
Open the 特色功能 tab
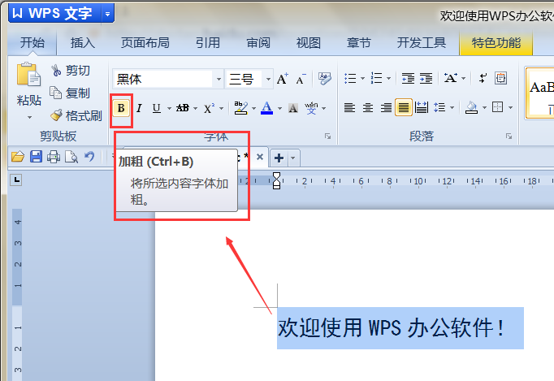click(496, 43)
